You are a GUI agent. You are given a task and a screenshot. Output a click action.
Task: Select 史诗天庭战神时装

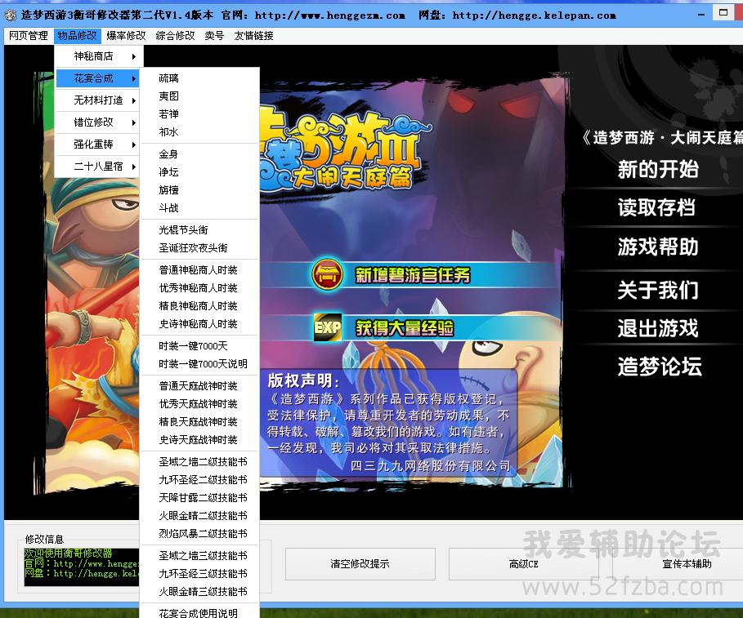tap(199, 440)
